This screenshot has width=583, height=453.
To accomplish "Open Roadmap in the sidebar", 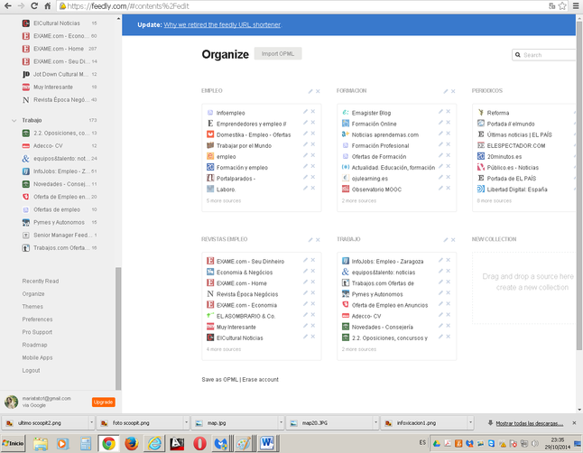I will [34, 345].
